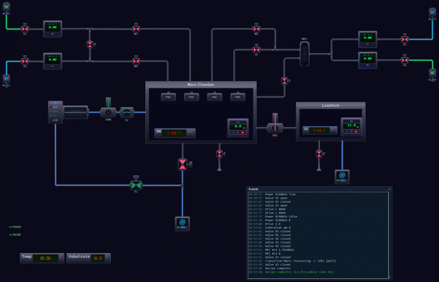Click the valve below the MX1 mixer
The image size is (439, 282).
pyautogui.click(x=285, y=81)
